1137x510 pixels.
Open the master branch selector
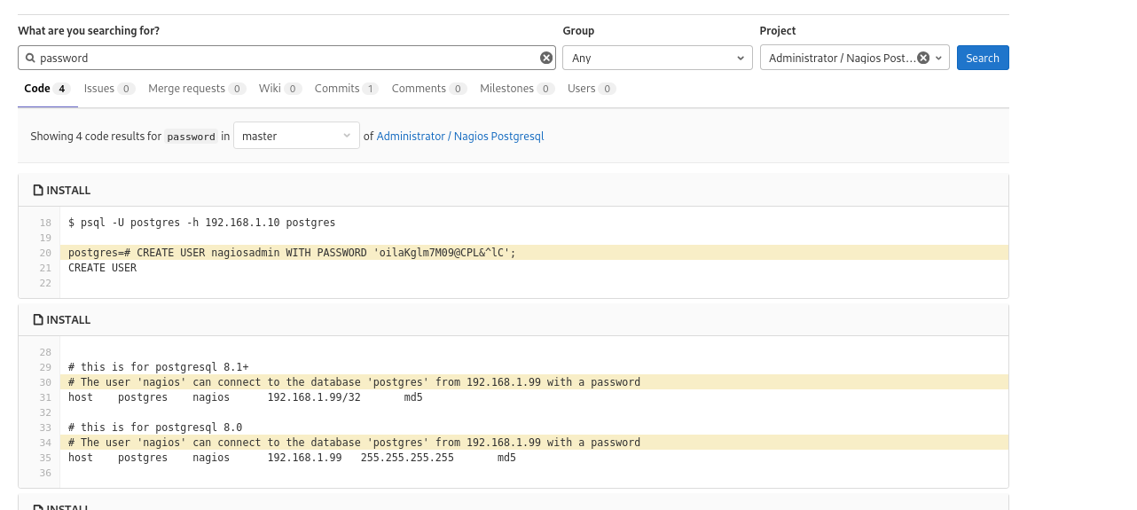pyautogui.click(x=296, y=136)
